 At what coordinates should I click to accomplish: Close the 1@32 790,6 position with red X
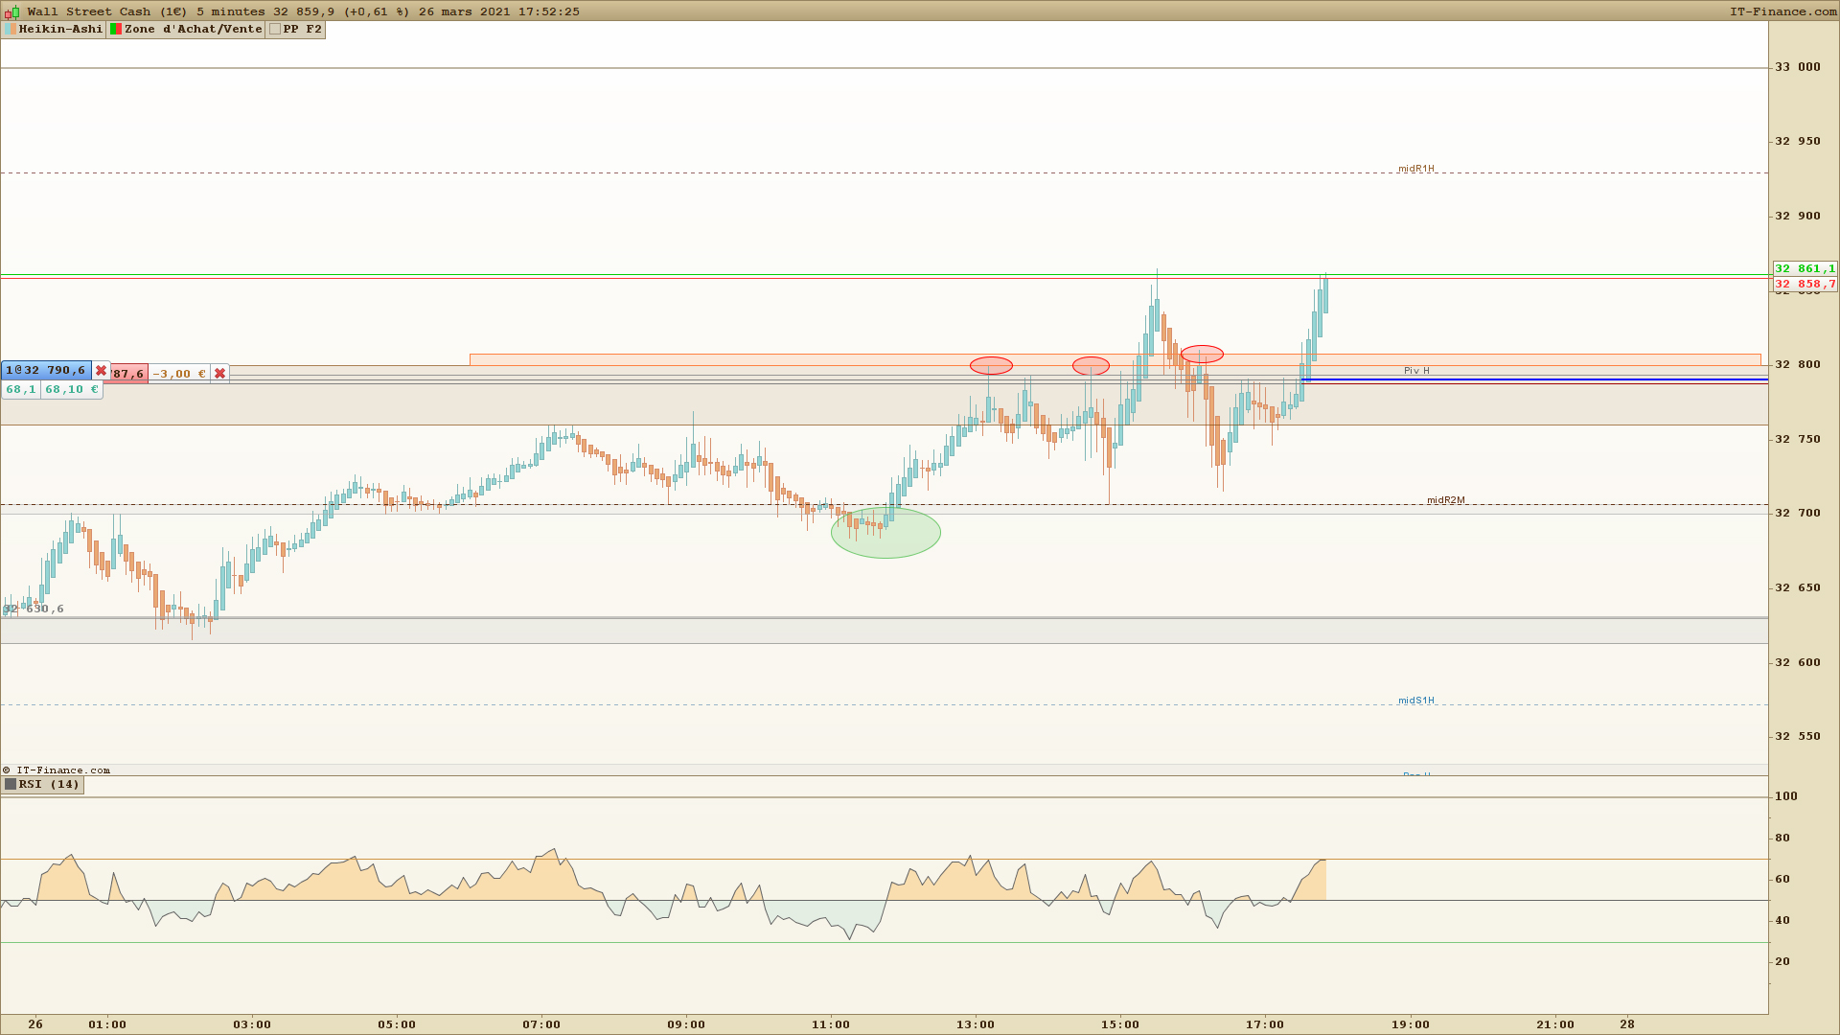[x=101, y=371]
